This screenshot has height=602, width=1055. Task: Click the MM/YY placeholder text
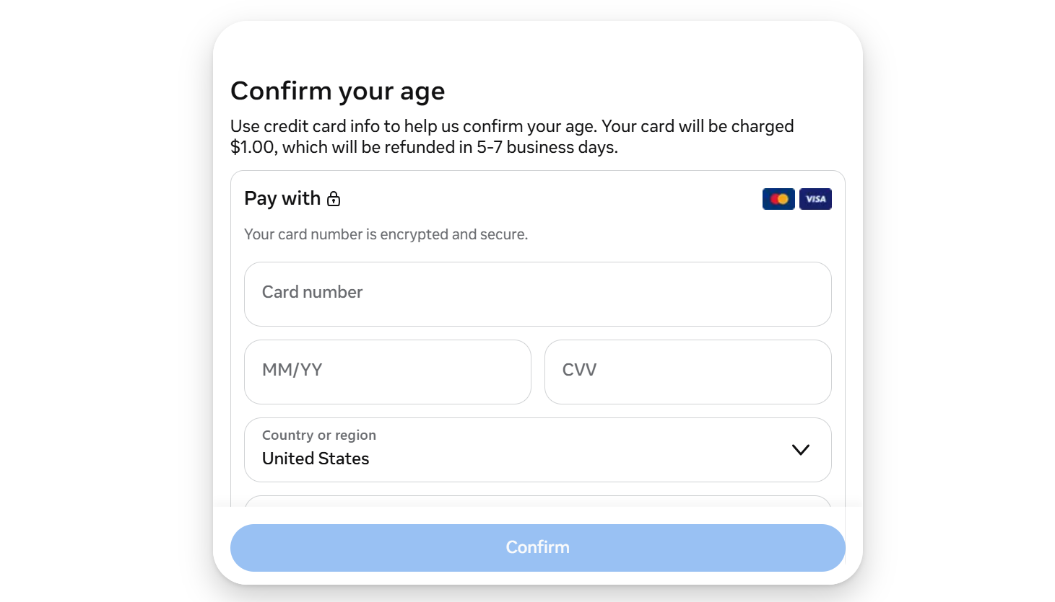click(x=292, y=370)
